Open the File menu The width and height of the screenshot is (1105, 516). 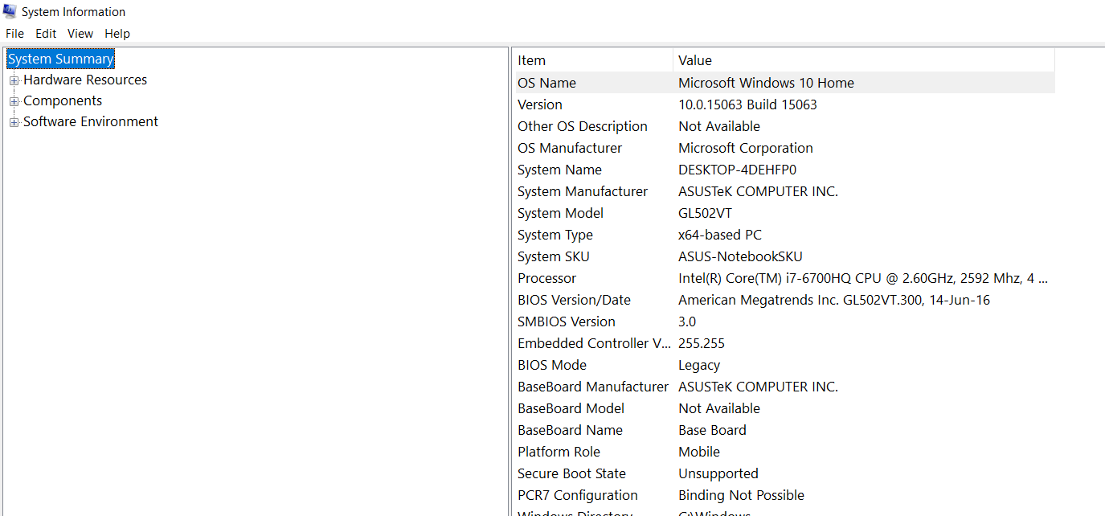[14, 34]
